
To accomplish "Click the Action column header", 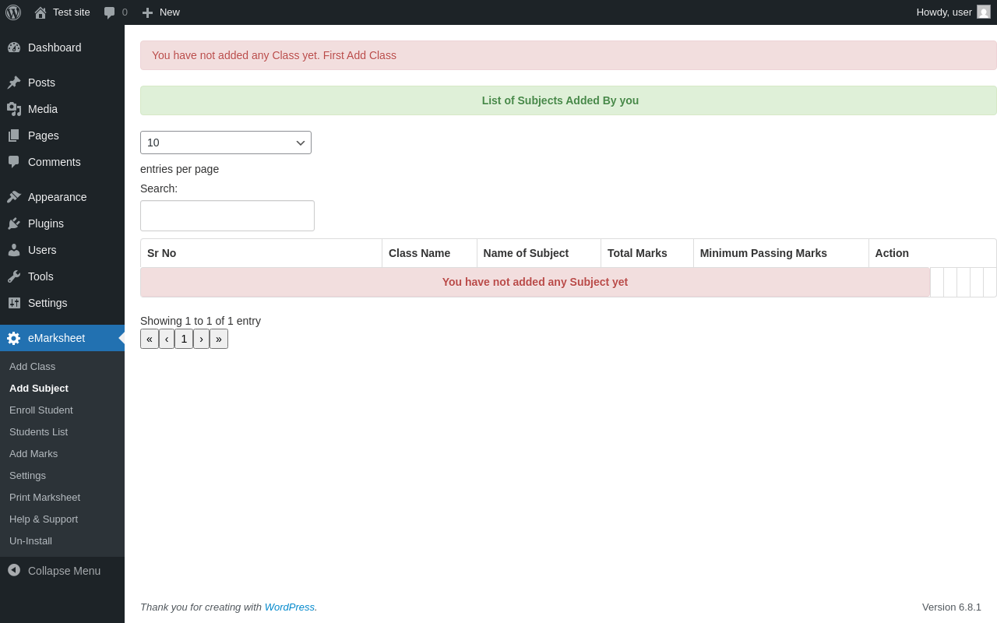I will coord(932,253).
